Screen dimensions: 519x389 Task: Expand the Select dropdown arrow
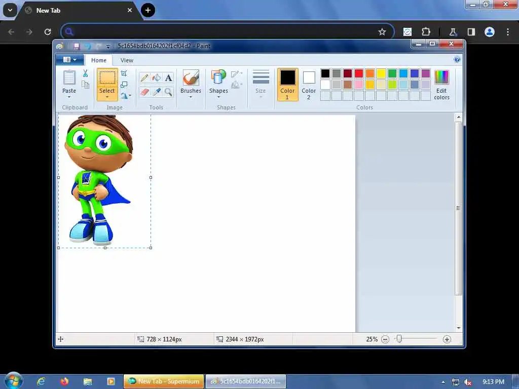click(x=107, y=97)
